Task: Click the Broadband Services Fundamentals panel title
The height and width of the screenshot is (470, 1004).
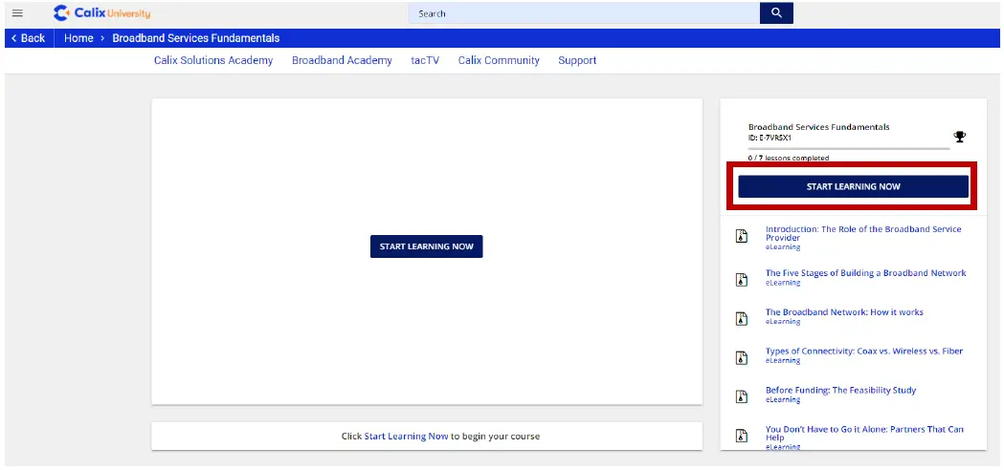Action: coord(818,127)
